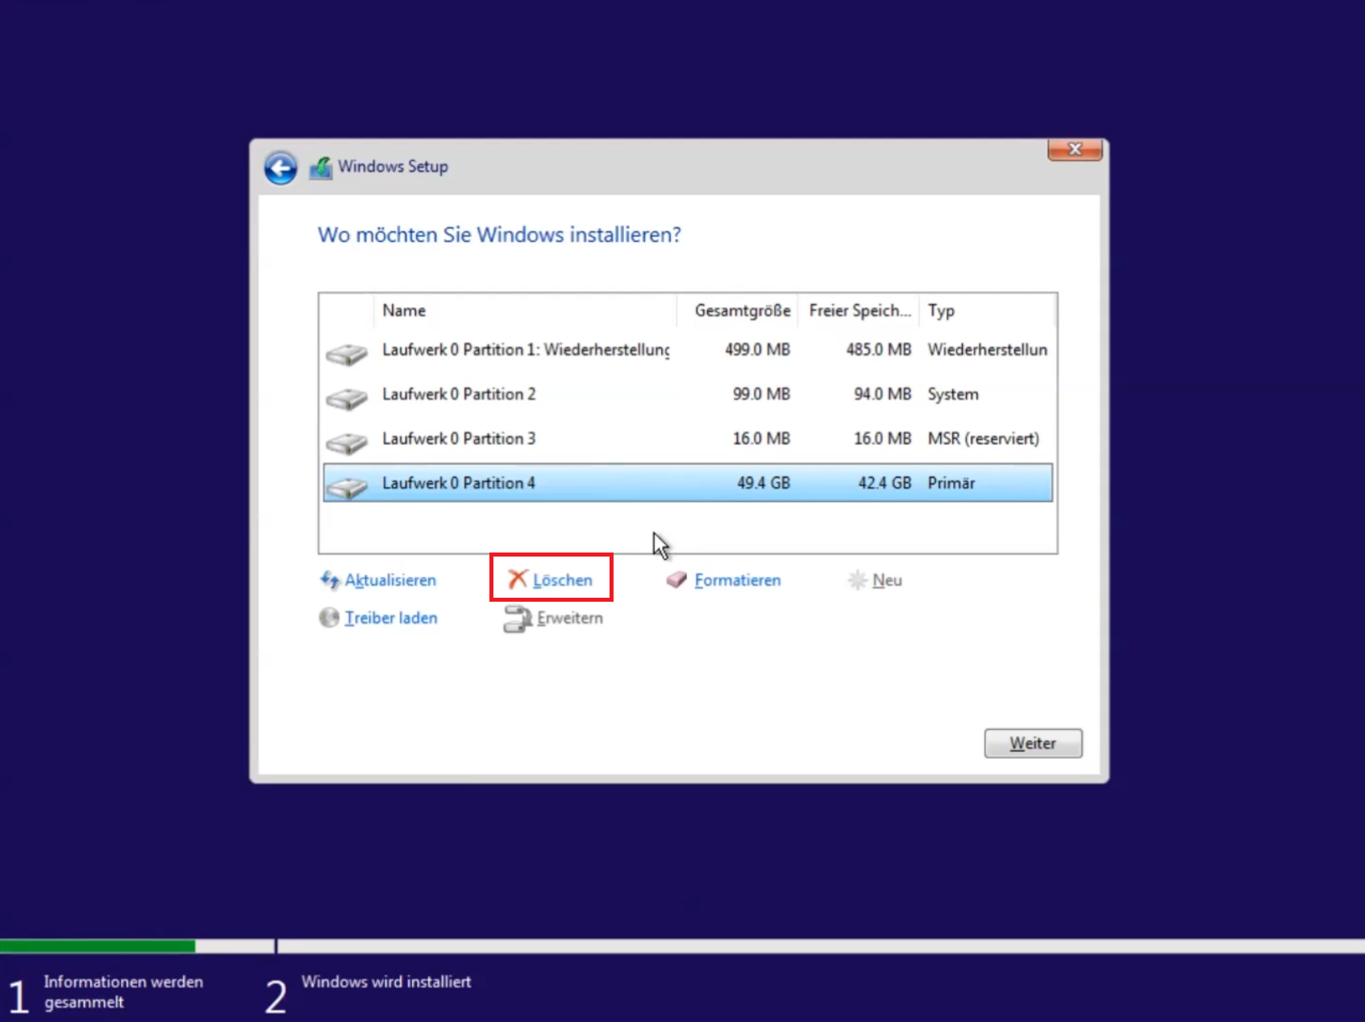Screen dimensions: 1365x1022
Task: Sort by the Typ column header
Action: click(988, 311)
